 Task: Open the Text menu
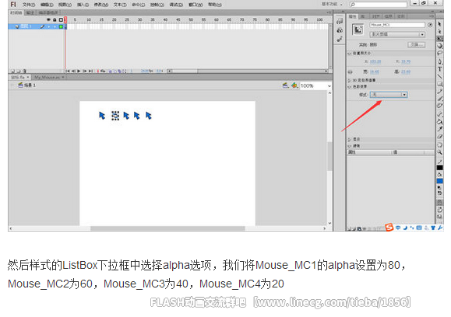[x=120, y=5]
